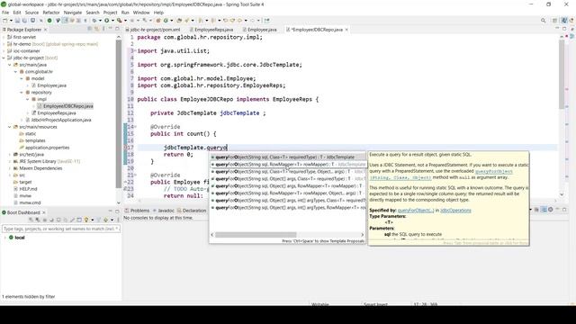
Task: Click the main toolbar Search magnifier icon
Action: point(543,21)
